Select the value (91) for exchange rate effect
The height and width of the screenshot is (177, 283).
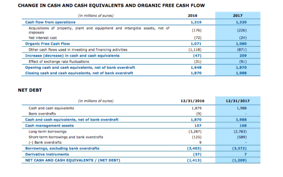tap(243, 62)
